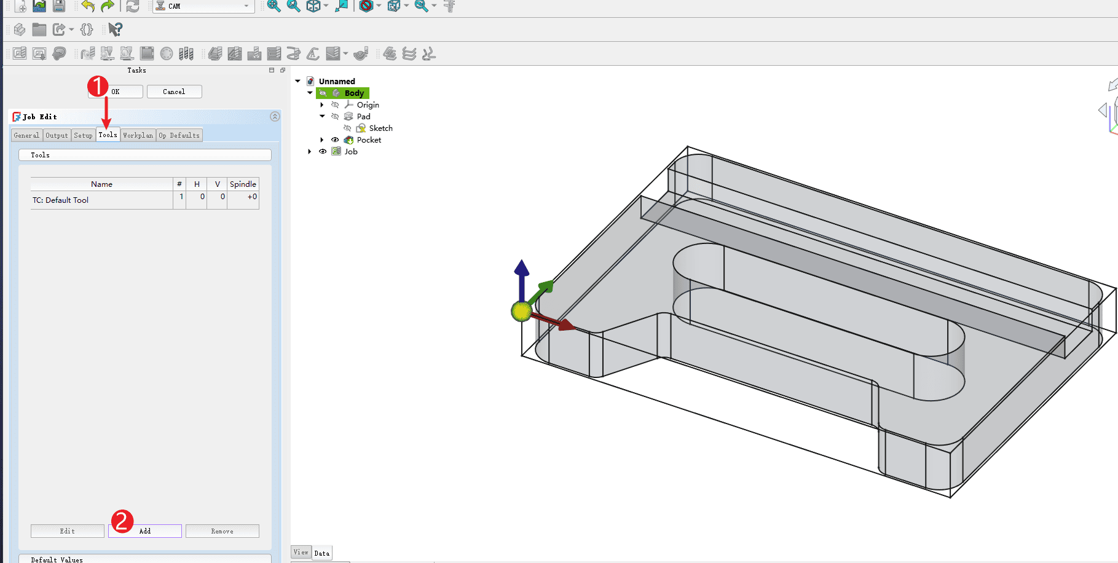Click the Refresh/recompute icon

click(133, 6)
